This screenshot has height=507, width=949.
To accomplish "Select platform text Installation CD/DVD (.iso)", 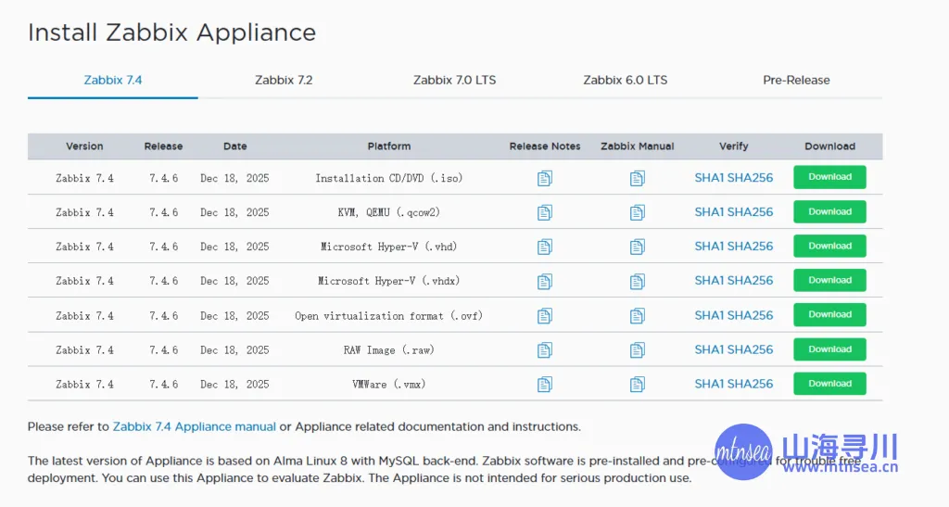I will (389, 179).
